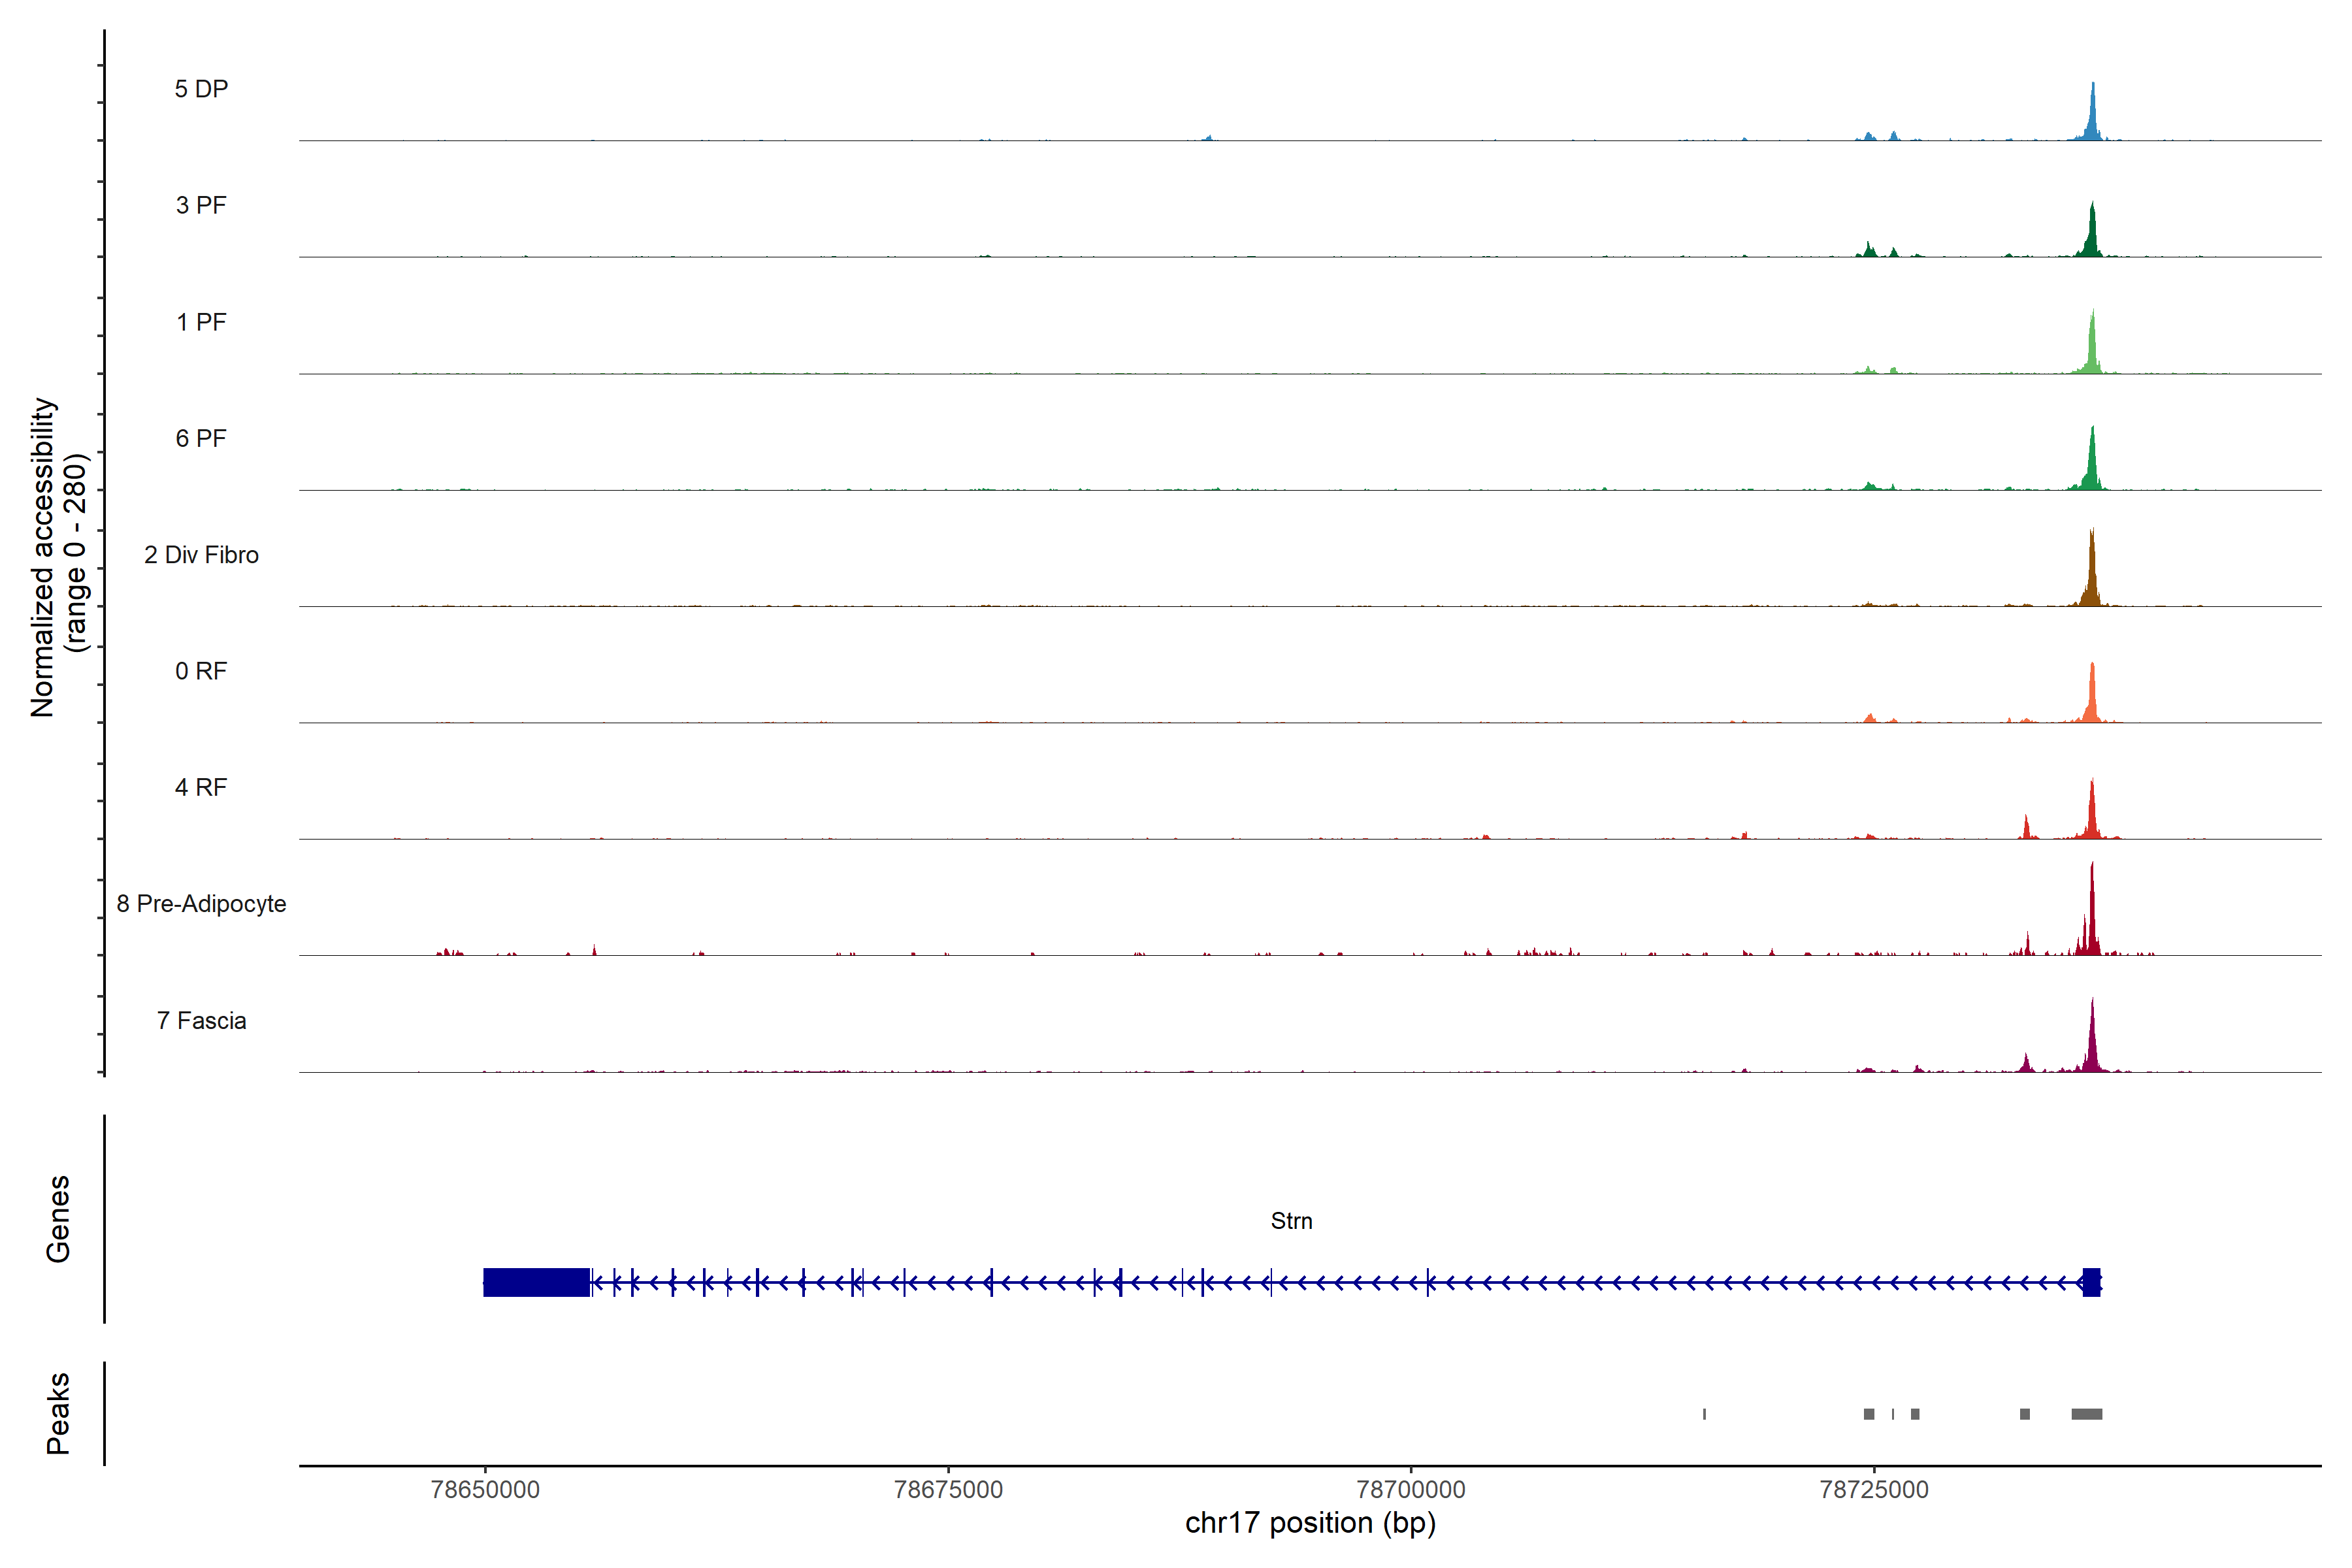Image resolution: width=2352 pixels, height=1568 pixels.
Task: Click the 1 PF track label
Action: pos(201,322)
